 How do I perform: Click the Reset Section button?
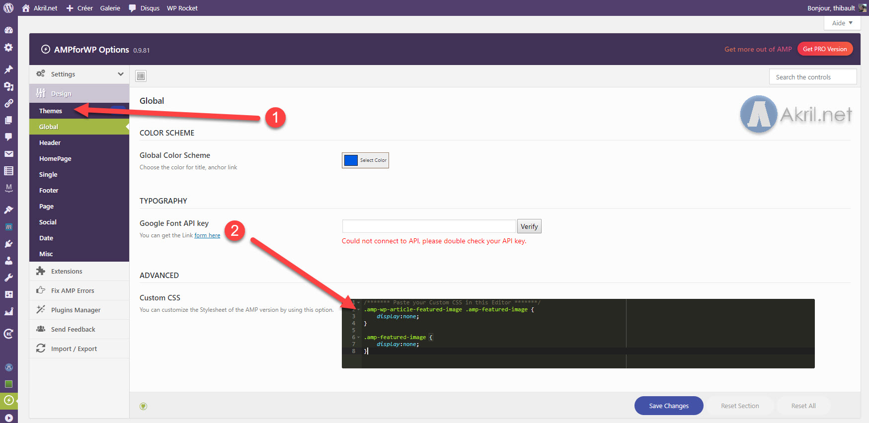point(740,406)
